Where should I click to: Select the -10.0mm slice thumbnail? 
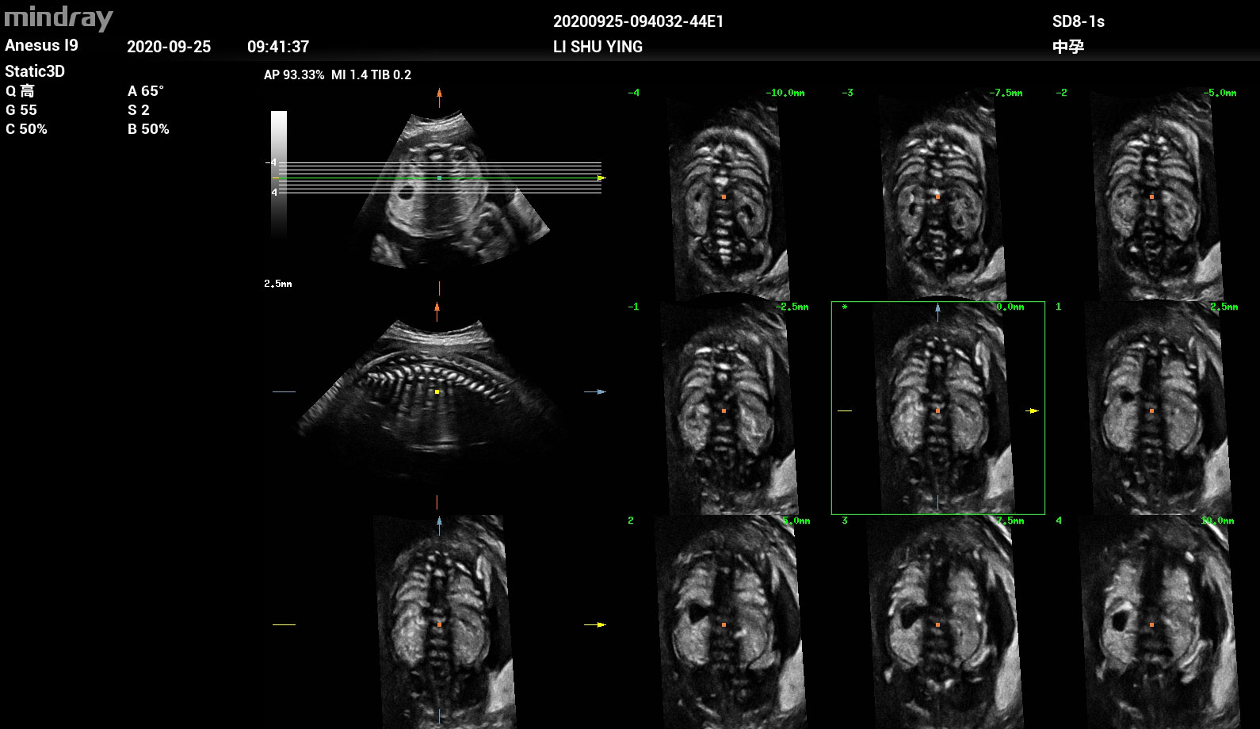point(724,194)
